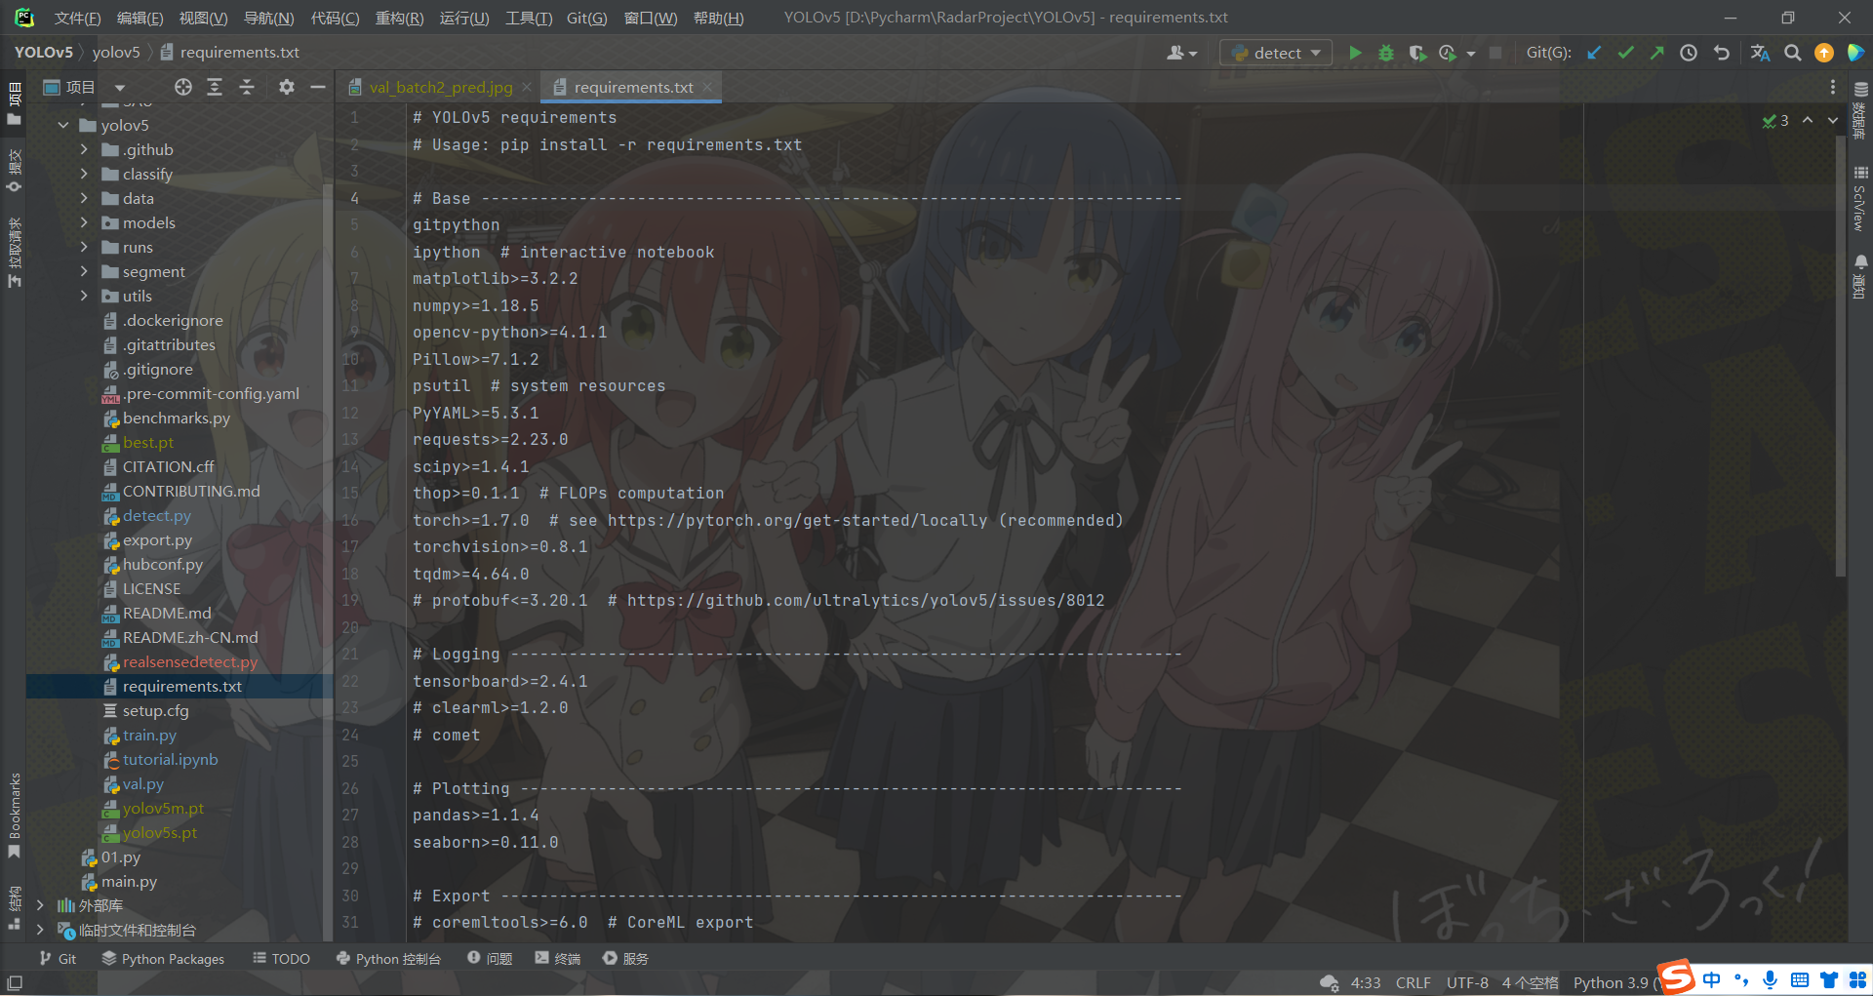Viewport: 1873px width, 996px height.
Task: Open Search Everywhere magnifier
Action: coord(1793,53)
